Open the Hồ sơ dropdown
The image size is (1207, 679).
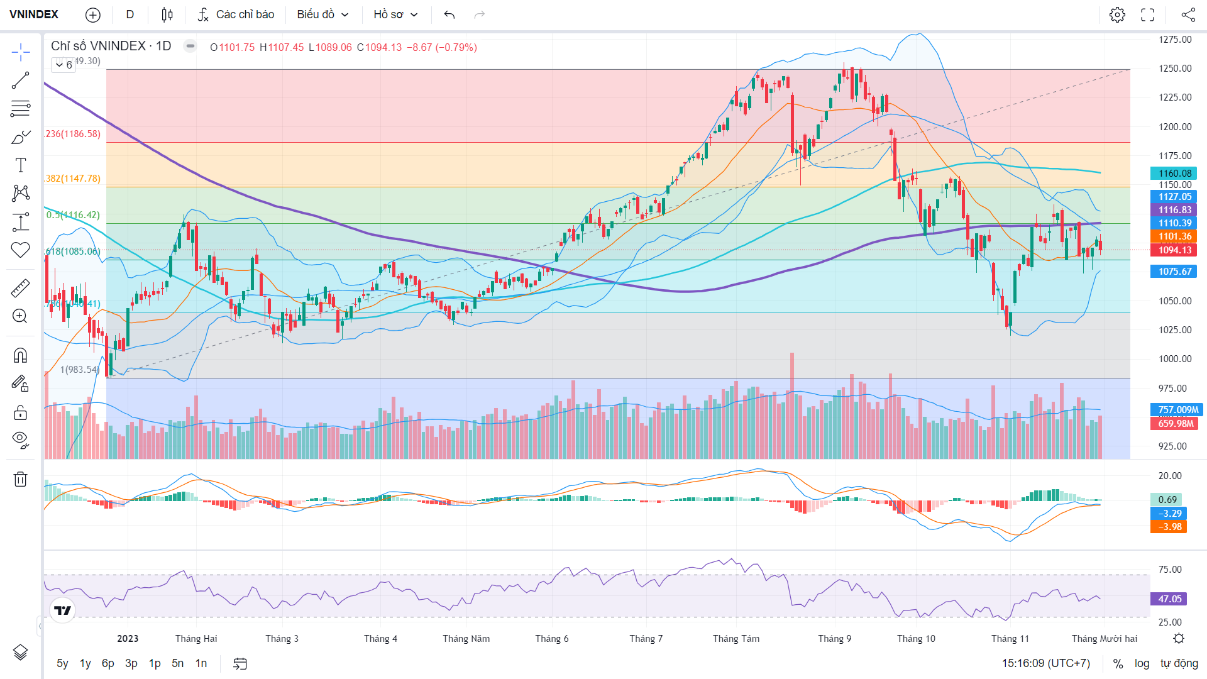pyautogui.click(x=395, y=14)
